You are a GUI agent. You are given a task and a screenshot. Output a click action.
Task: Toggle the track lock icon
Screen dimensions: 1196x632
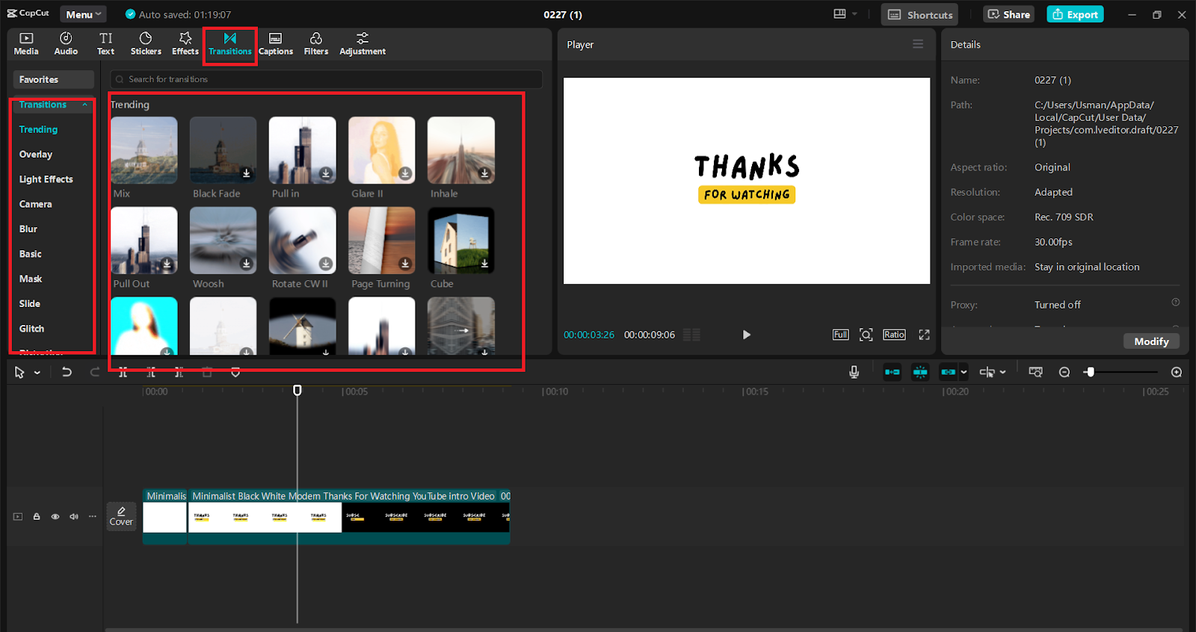(37, 516)
